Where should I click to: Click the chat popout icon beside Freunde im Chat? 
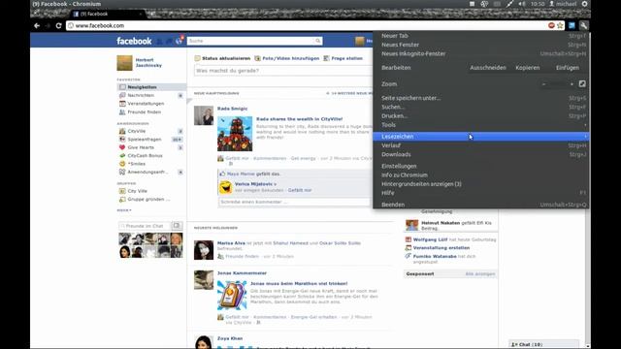pos(177,226)
